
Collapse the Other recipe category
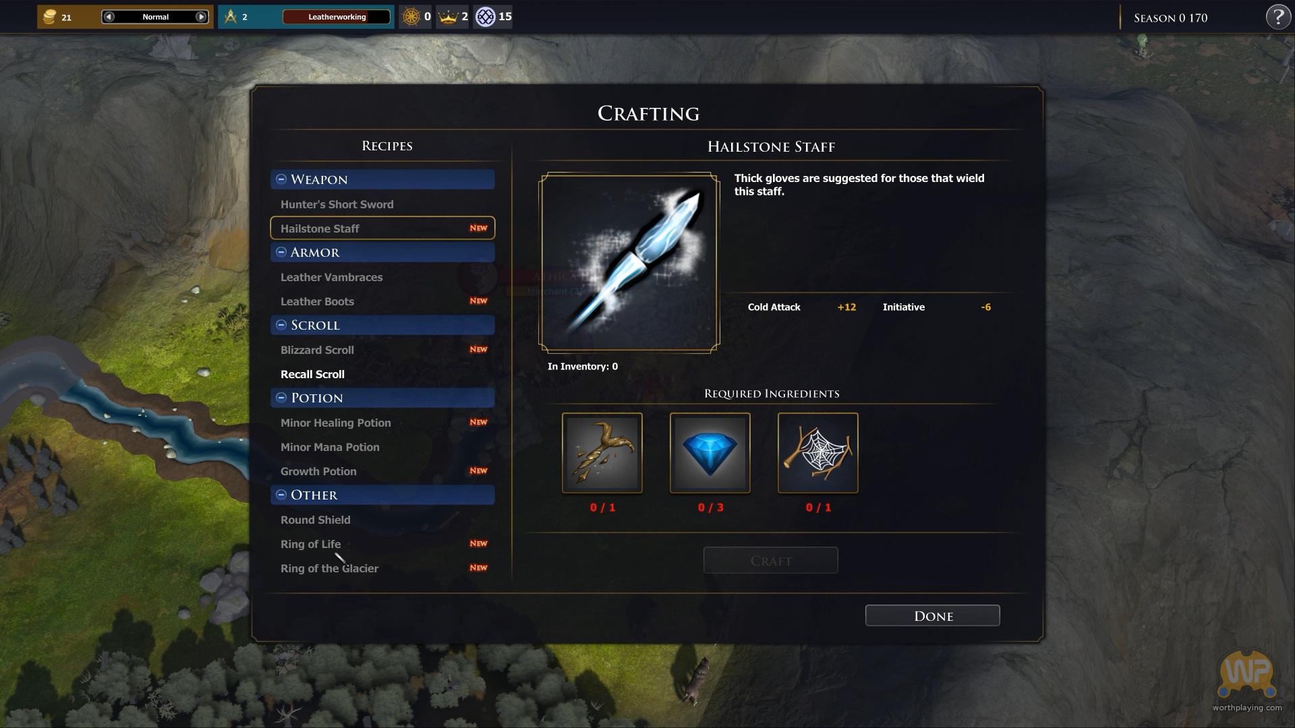click(x=281, y=495)
